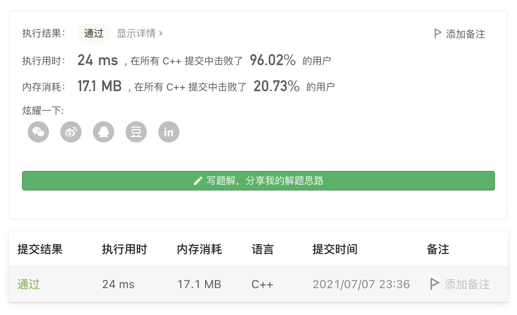Share result via QQ penguin icon

click(104, 132)
